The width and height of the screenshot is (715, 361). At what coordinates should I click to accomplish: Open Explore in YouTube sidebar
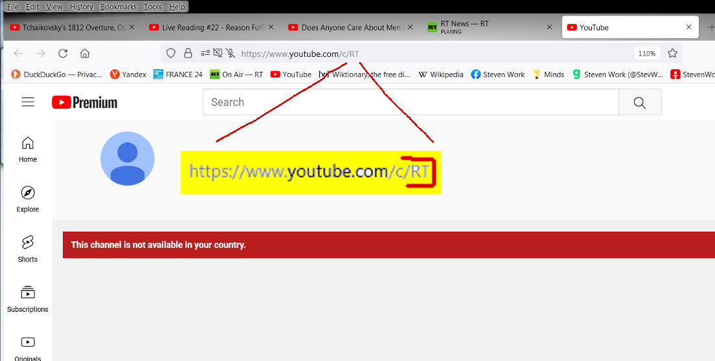coord(28,200)
